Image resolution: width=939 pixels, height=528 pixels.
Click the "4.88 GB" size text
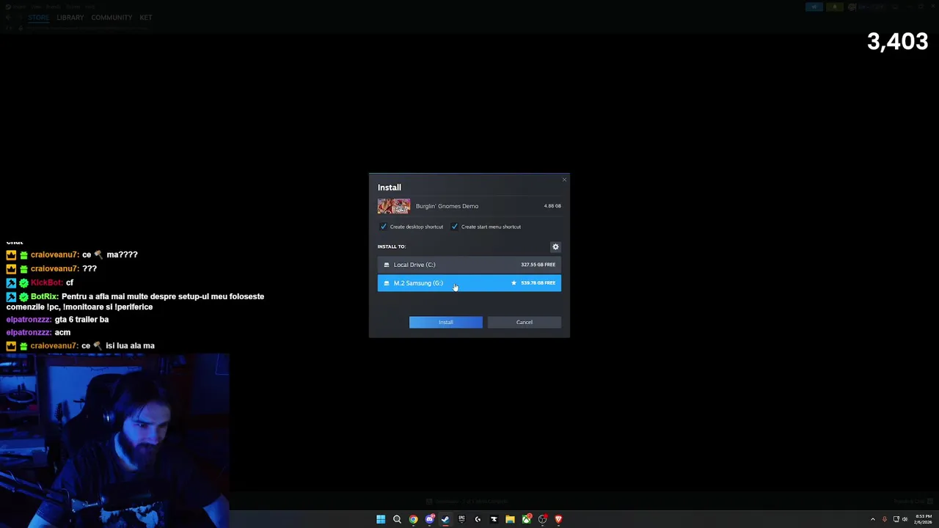pyautogui.click(x=552, y=206)
